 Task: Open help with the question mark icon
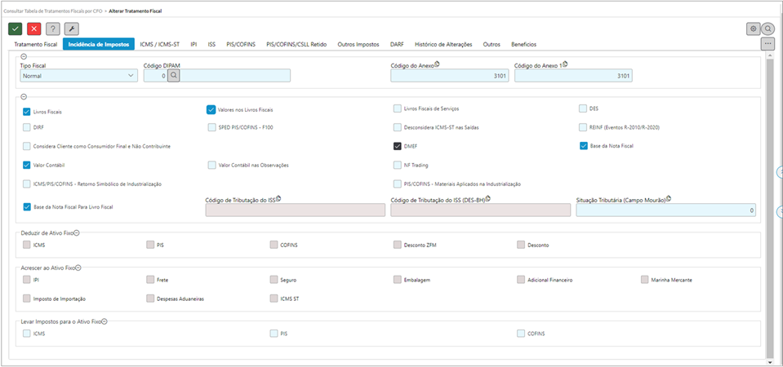click(52, 29)
